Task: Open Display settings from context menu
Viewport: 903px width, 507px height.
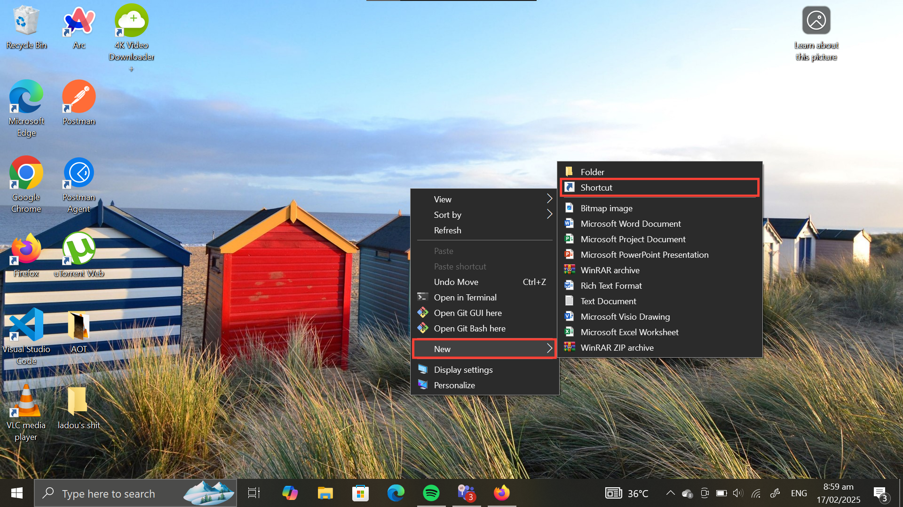Action: click(463, 369)
